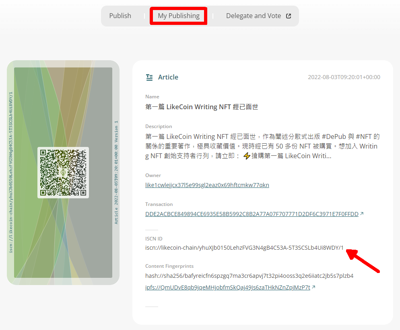The width and height of the screenshot is (400, 330).
Task: Click external arrow icon after the ipfs link
Action: [313, 287]
